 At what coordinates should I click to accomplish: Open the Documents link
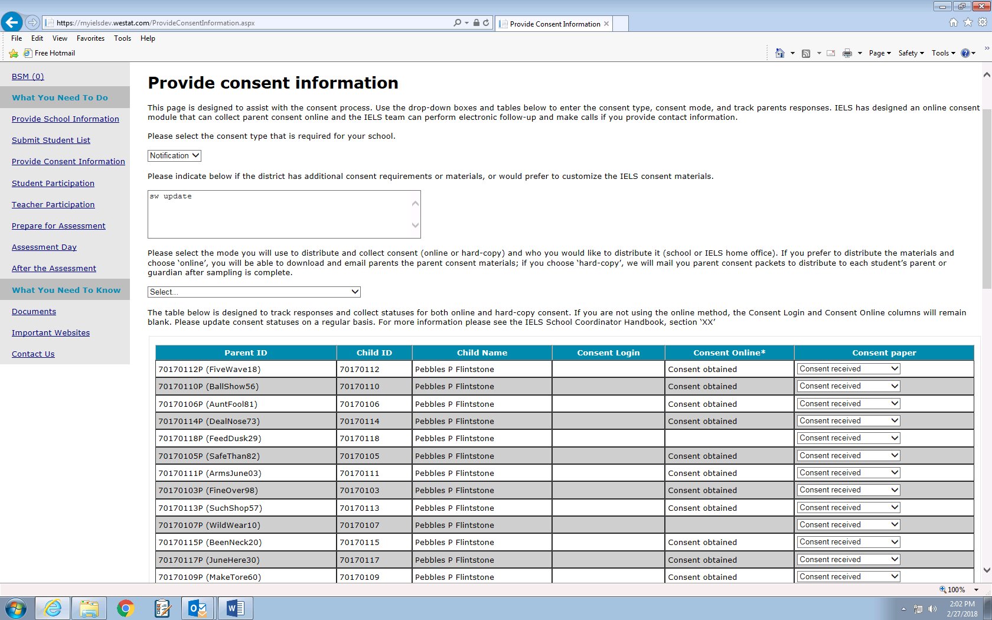pyautogui.click(x=34, y=312)
